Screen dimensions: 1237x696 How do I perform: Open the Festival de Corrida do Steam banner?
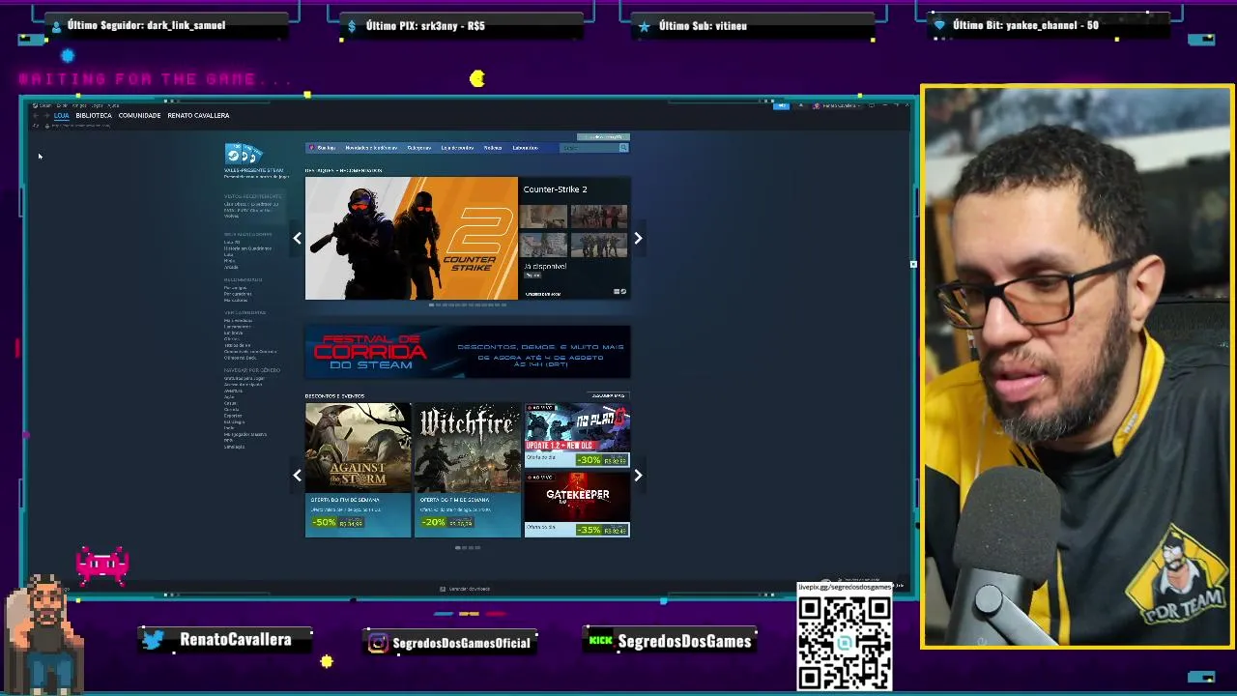pyautogui.click(x=468, y=352)
